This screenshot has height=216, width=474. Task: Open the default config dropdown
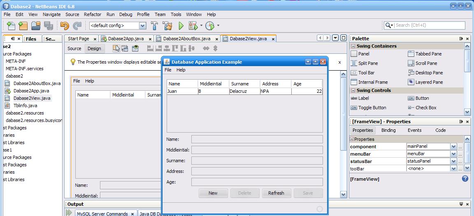143,25
